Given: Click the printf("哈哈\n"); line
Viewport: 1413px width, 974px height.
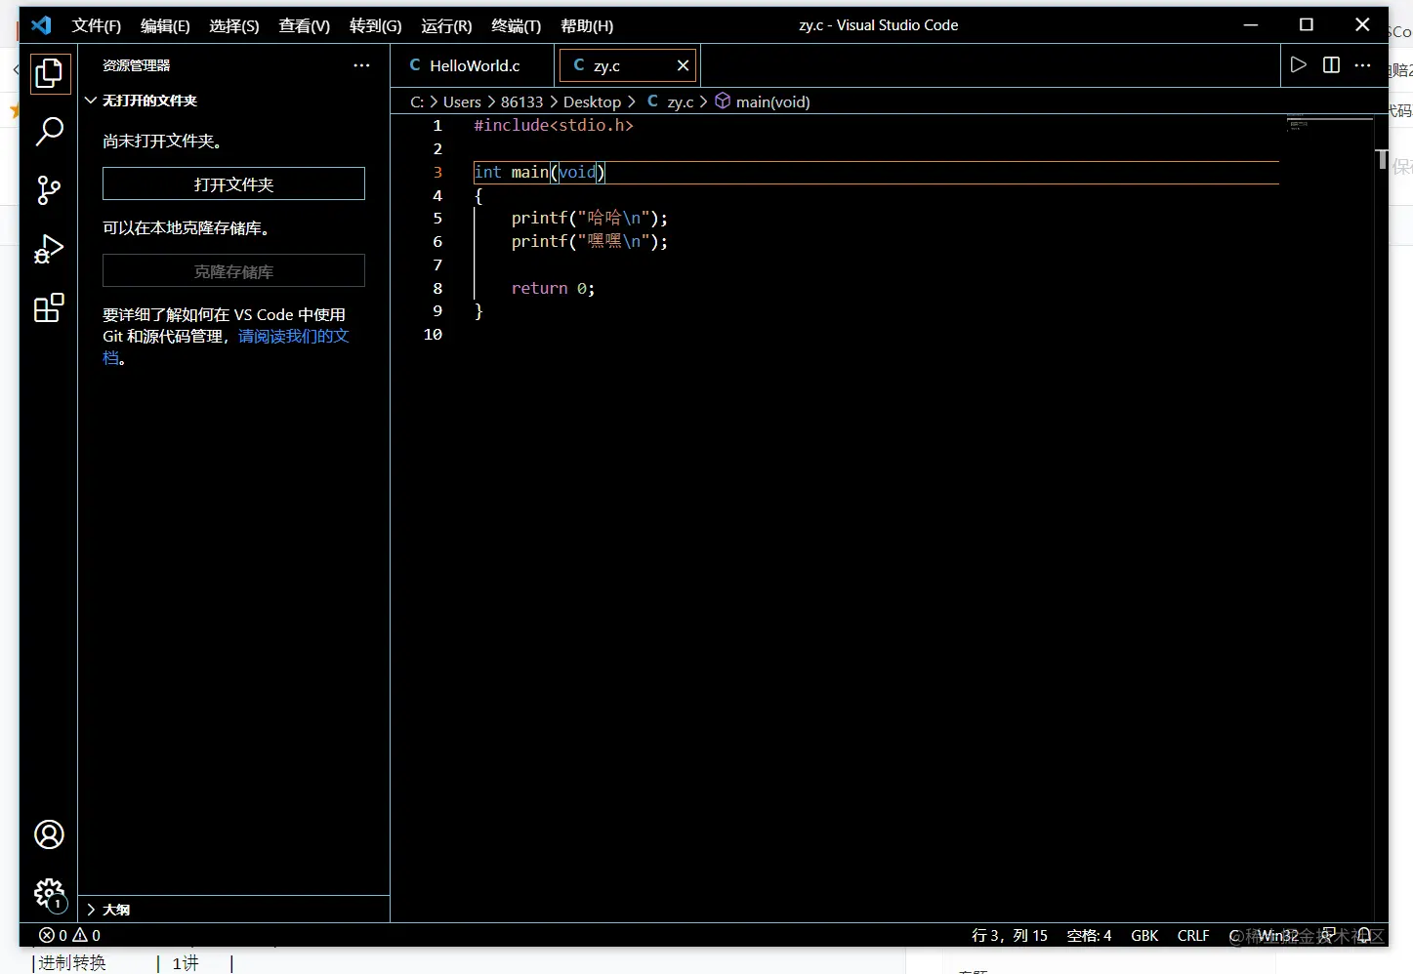Looking at the screenshot, I should click(590, 218).
